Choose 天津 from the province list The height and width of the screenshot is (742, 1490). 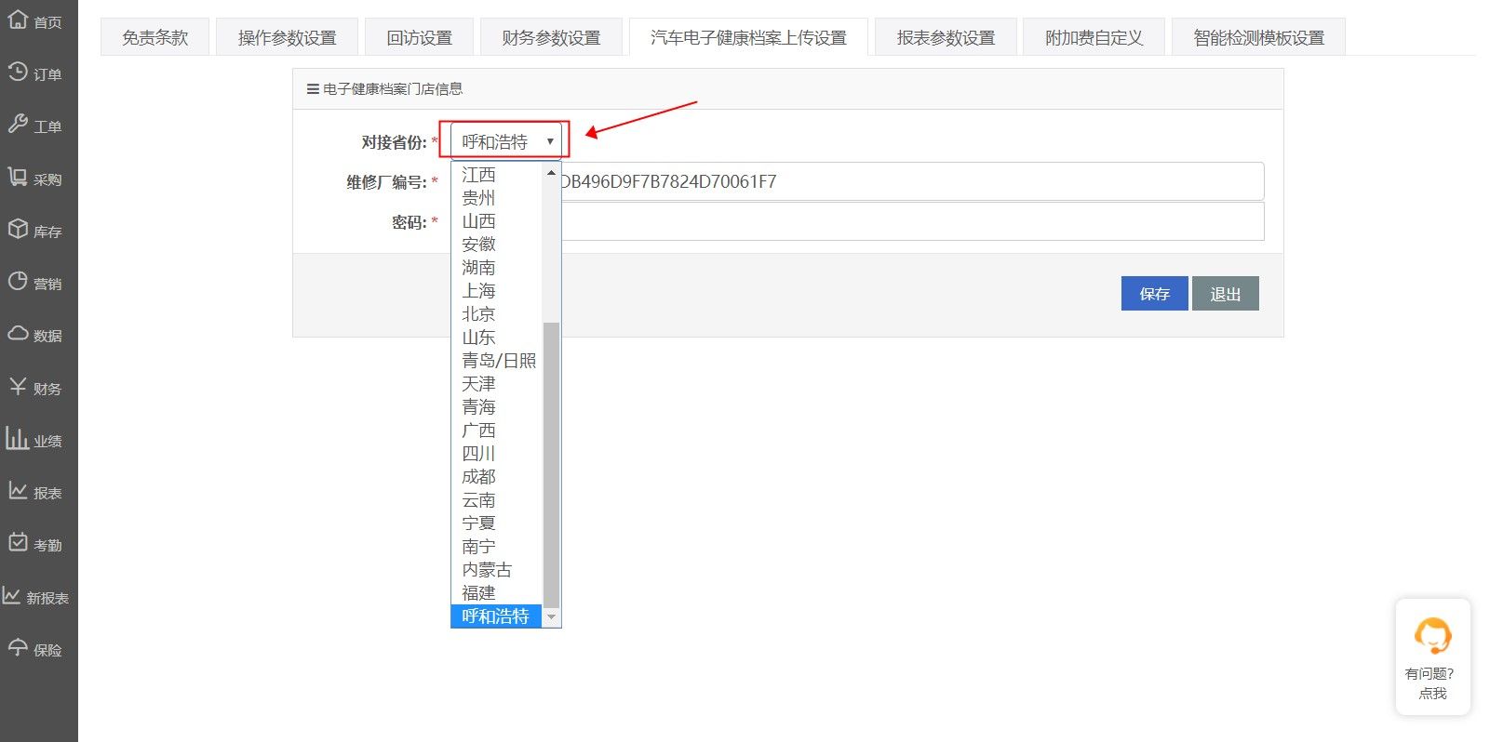496,384
